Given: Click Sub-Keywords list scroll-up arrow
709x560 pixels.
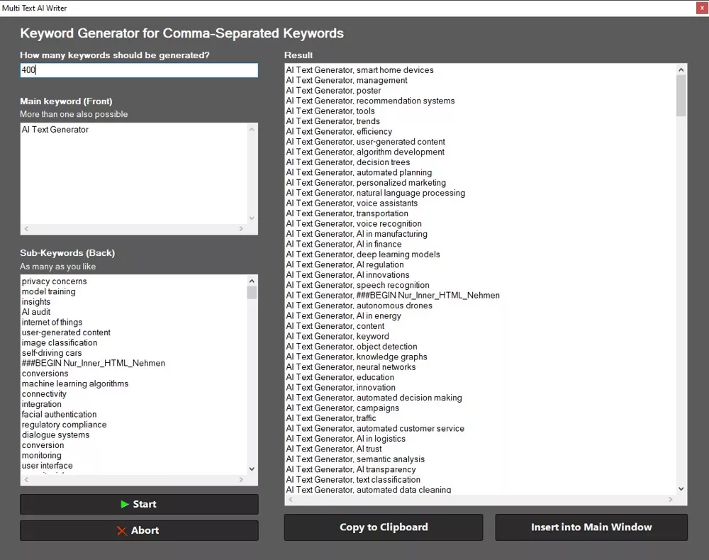Looking at the screenshot, I should pos(252,281).
